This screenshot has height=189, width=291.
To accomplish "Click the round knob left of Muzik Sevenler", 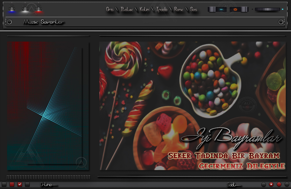I will 9,22.
